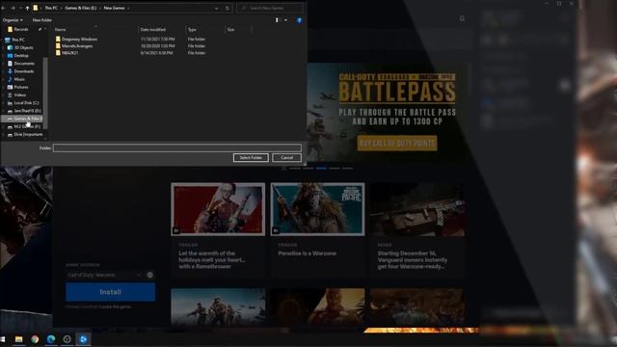Screen dimensions: 617x347
Task: Click Buy Call of Duty Points banner button
Action: 397,144
